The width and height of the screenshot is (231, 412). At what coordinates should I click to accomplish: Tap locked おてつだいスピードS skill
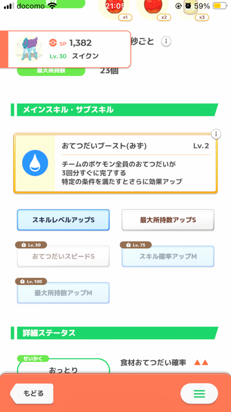[x=63, y=256]
